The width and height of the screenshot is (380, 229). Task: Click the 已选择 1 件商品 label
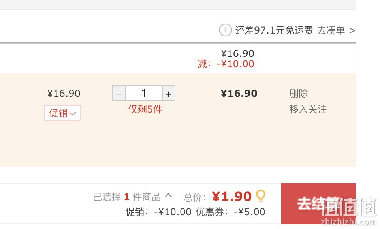[127, 197]
